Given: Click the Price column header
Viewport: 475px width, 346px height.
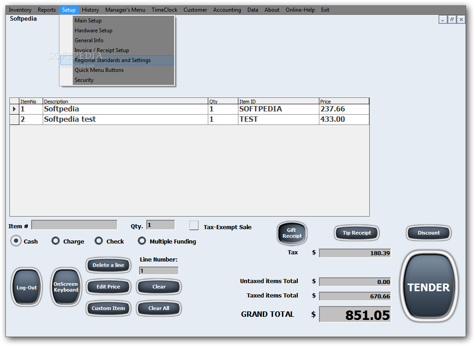Looking at the screenshot, I should (344, 102).
